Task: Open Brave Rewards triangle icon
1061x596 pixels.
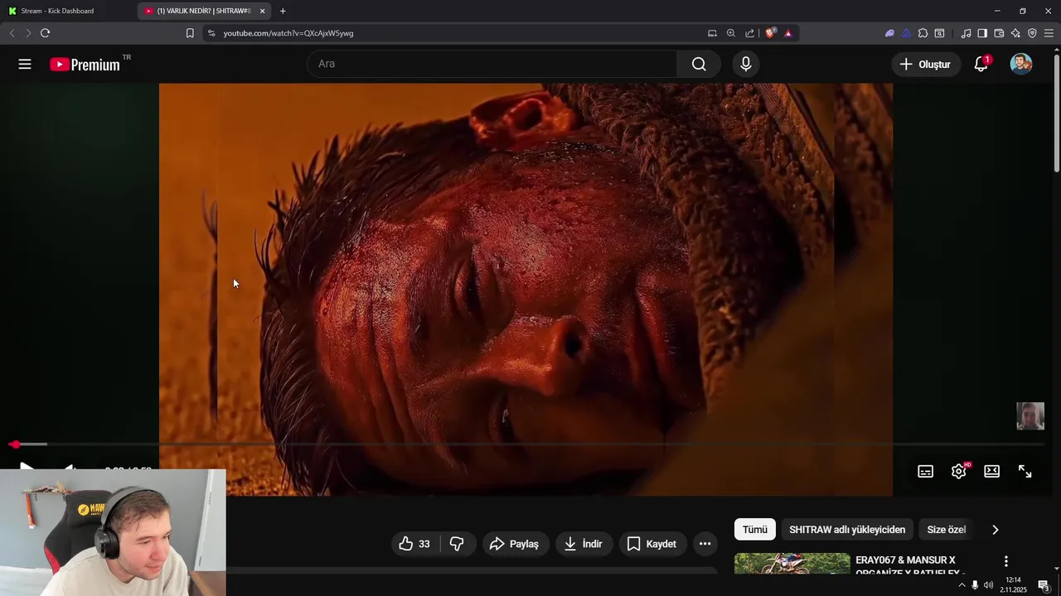Action: (787, 33)
